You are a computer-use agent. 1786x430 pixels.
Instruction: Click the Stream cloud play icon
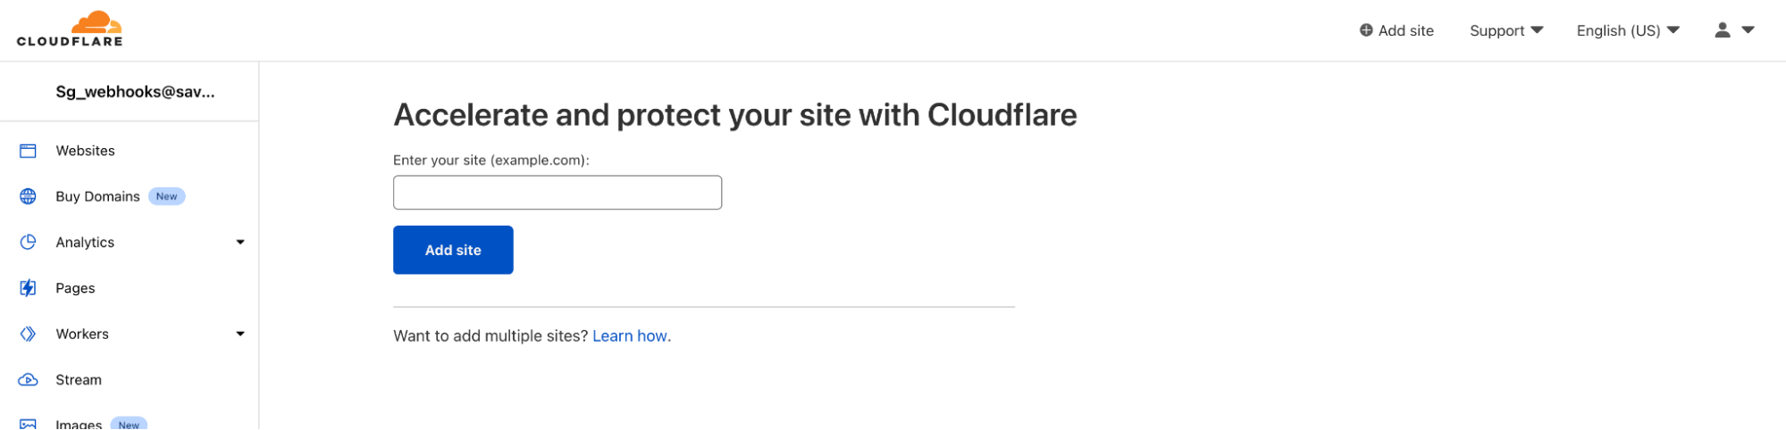tap(29, 380)
